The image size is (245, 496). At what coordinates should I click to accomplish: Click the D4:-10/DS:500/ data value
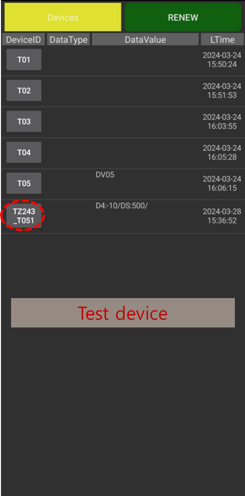122,206
